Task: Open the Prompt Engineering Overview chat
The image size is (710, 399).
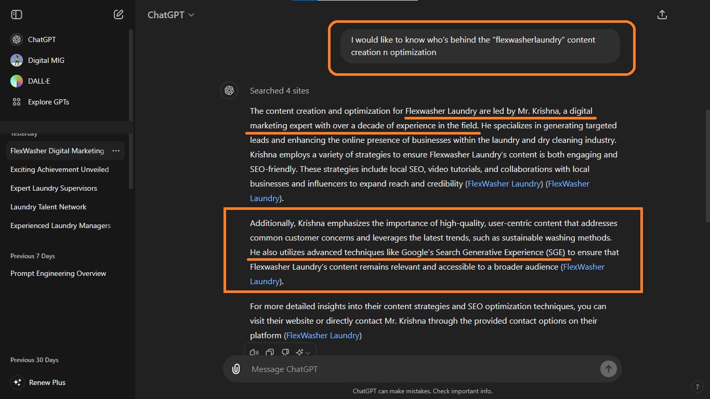Action: point(58,273)
